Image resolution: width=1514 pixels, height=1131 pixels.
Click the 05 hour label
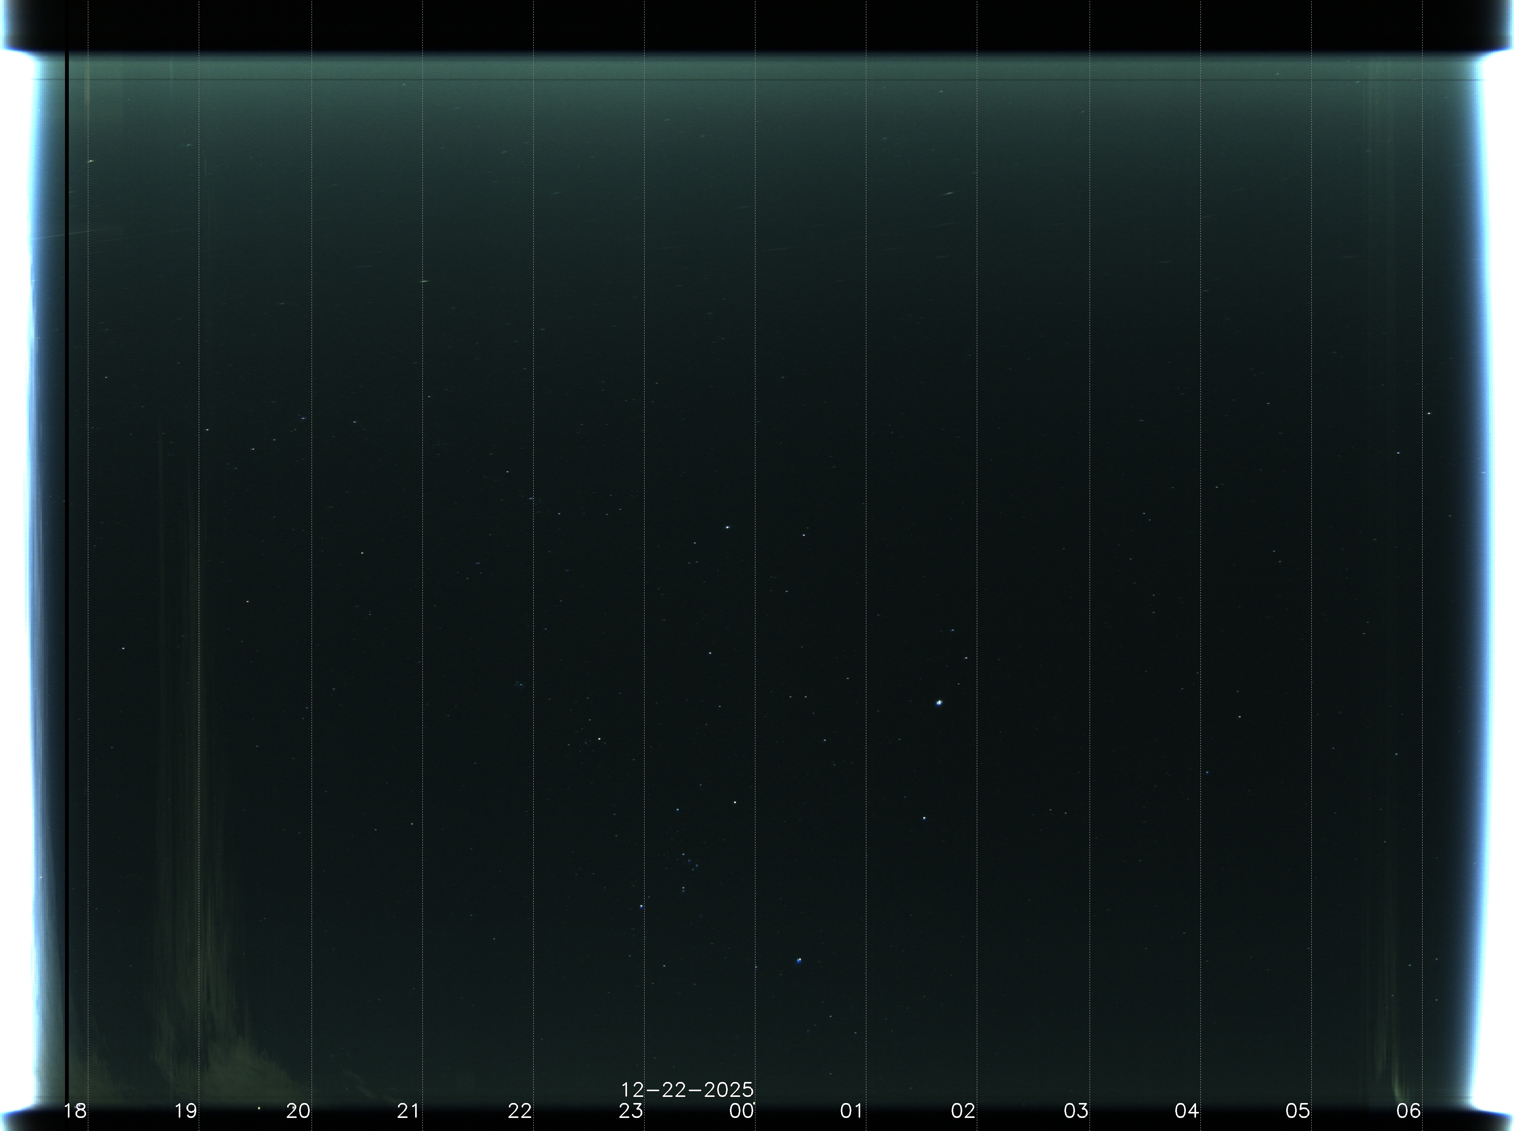[1297, 1111]
